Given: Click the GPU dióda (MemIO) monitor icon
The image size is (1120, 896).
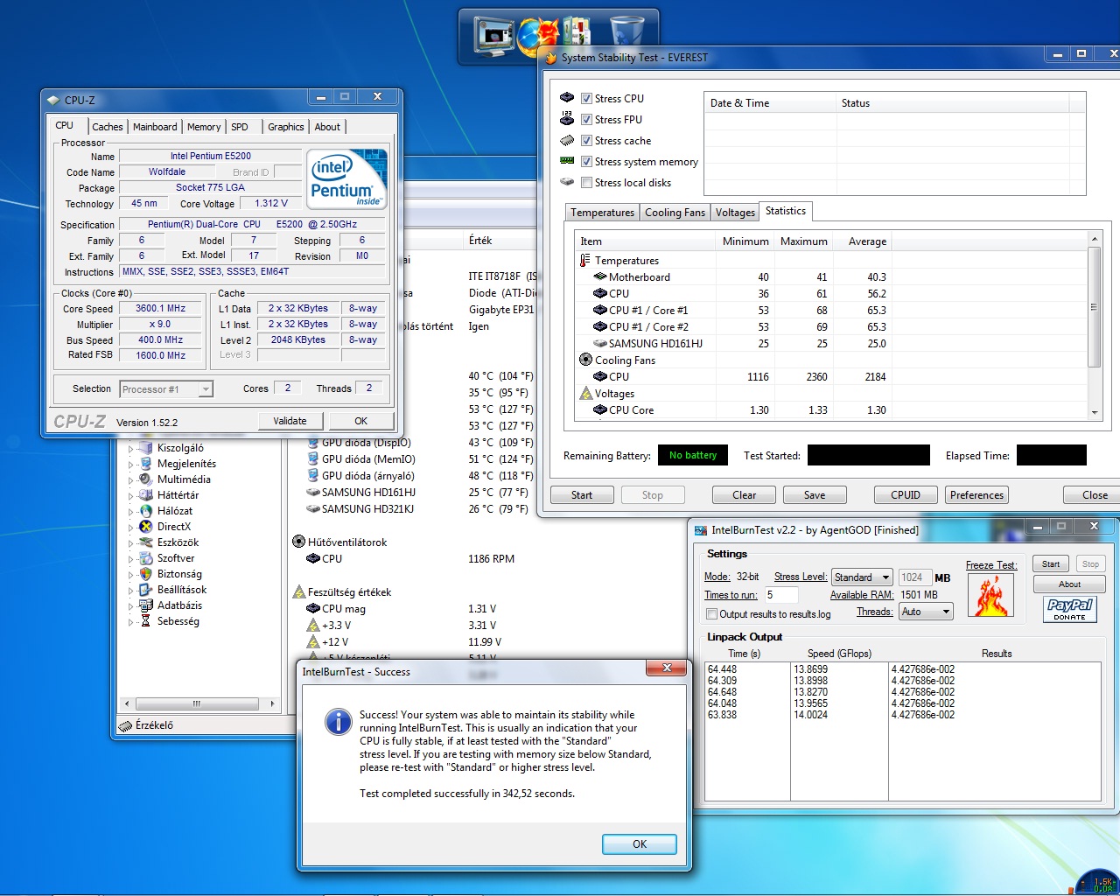Looking at the screenshot, I should point(312,458).
